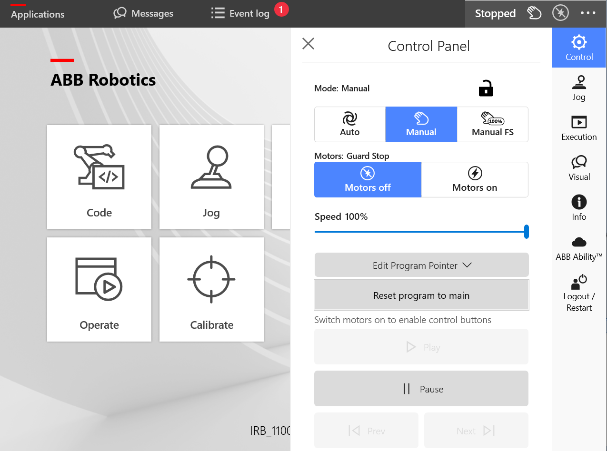Screen dimensions: 607x451
Task: Open the Info sidebar panel
Action: (579, 208)
